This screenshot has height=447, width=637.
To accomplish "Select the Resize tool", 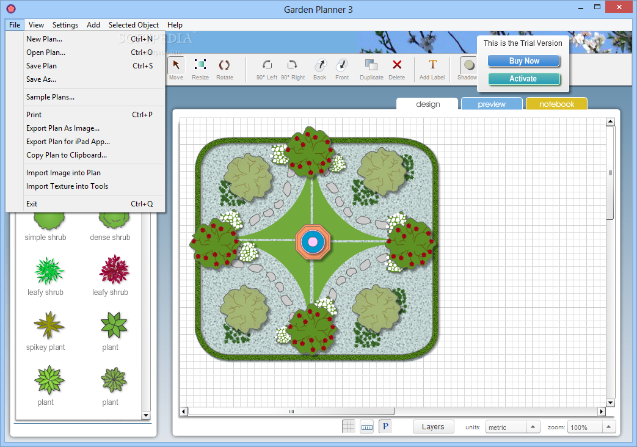I will (x=200, y=69).
